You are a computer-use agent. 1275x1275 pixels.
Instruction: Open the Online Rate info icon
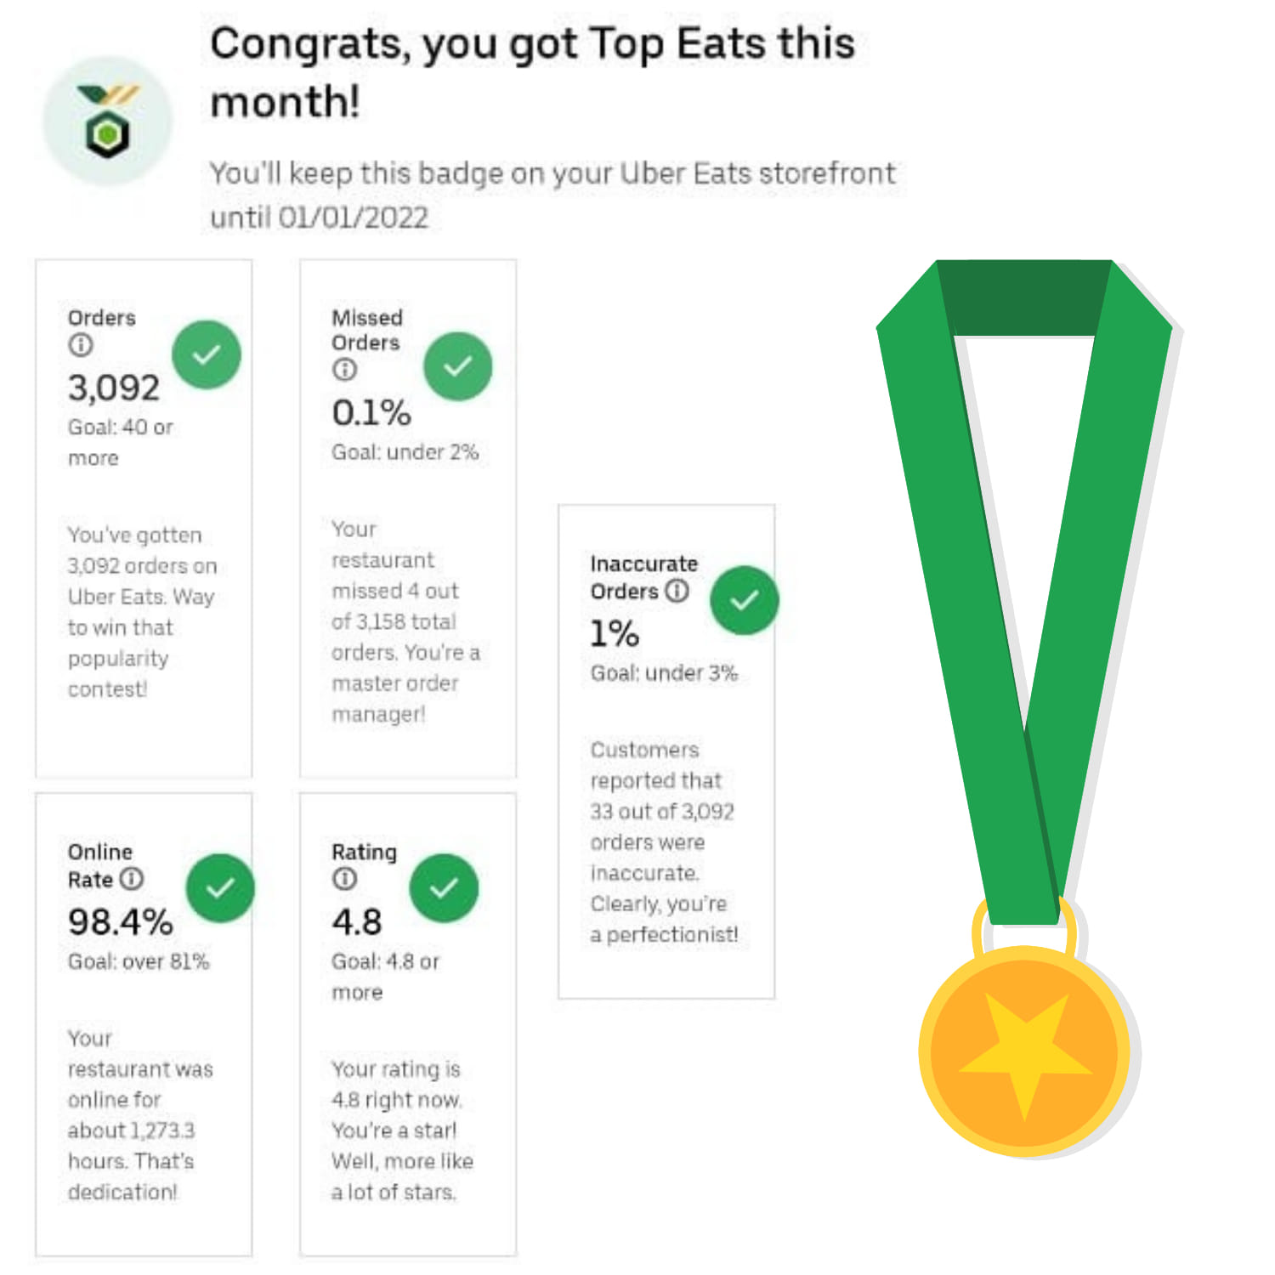click(132, 879)
